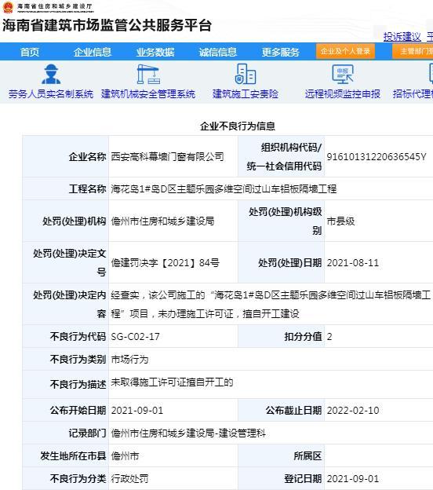Click the 工程名称 label cell

coord(87,188)
